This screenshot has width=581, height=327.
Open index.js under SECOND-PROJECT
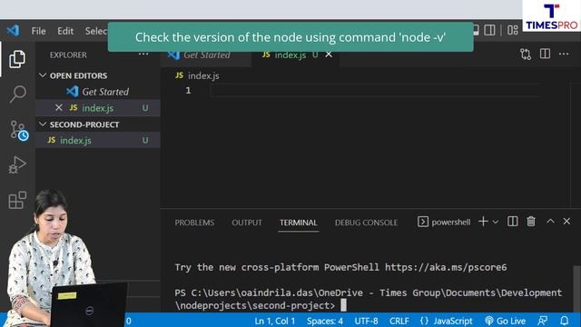coord(97,140)
